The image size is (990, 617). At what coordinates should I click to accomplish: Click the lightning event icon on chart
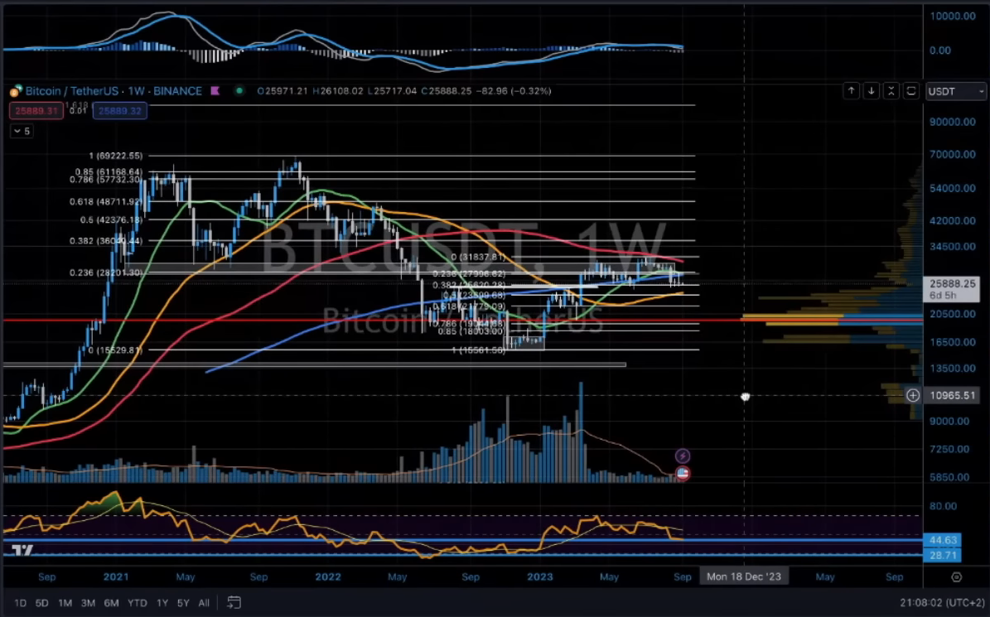click(x=683, y=456)
